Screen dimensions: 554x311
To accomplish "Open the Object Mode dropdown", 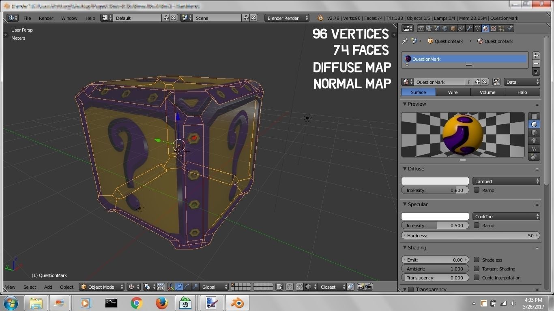I will tap(102, 287).
